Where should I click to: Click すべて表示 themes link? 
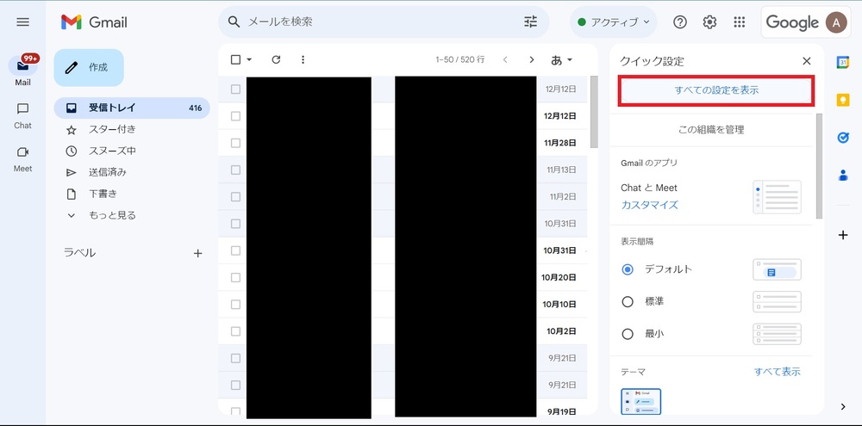point(777,372)
